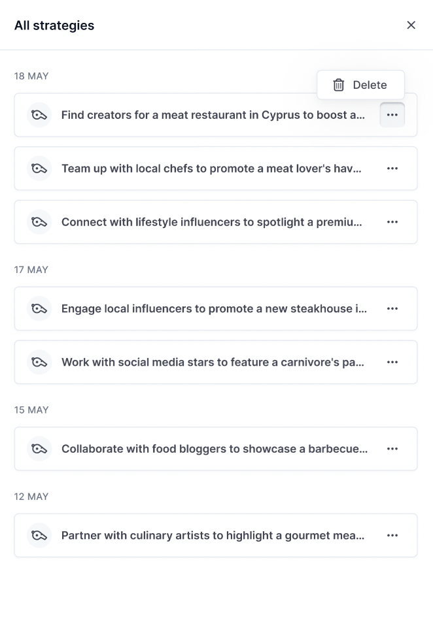The height and width of the screenshot is (622, 433).
Task: Open the 'Collaborate with food bloggers' strategy
Action: (215, 449)
